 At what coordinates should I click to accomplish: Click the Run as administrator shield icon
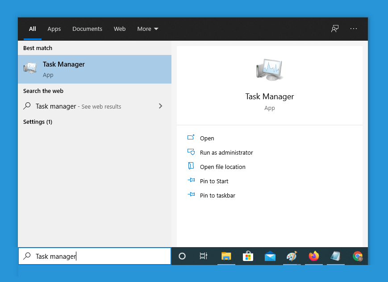click(x=191, y=152)
